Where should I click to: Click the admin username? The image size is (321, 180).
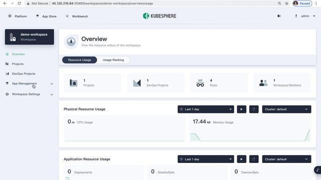point(305,16)
